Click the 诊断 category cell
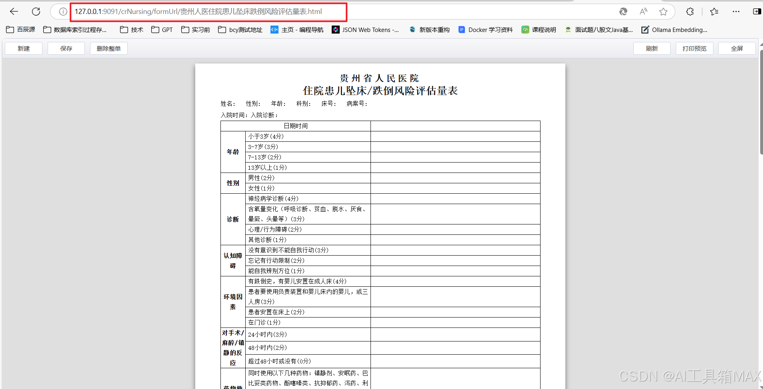The width and height of the screenshot is (763, 389). click(233, 219)
